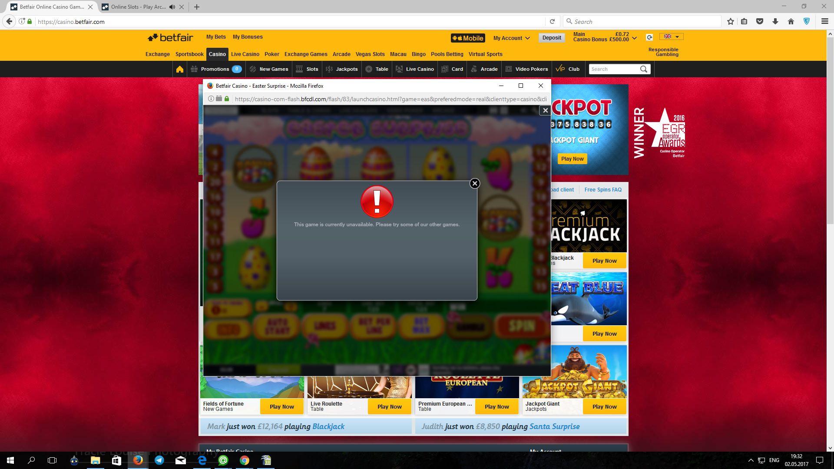Viewport: 834px width, 469px height.
Task: Open the Arcade category in black navbar
Action: [x=484, y=69]
